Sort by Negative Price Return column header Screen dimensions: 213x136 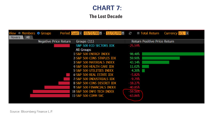[x=54, y=41]
